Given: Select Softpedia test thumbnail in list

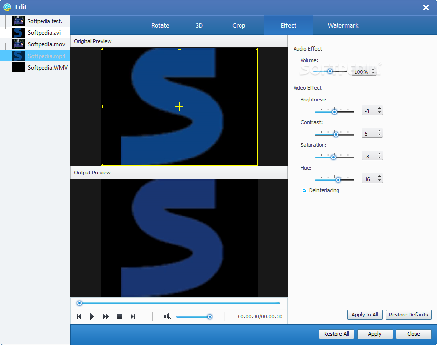Looking at the screenshot, I should pyautogui.click(x=18, y=21).
